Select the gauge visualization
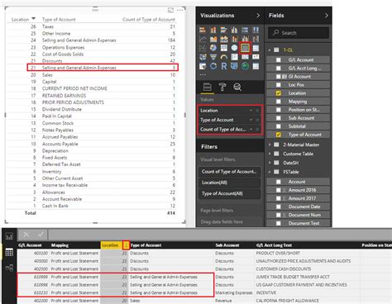392x304 pixels. pyautogui.click(x=224, y=57)
